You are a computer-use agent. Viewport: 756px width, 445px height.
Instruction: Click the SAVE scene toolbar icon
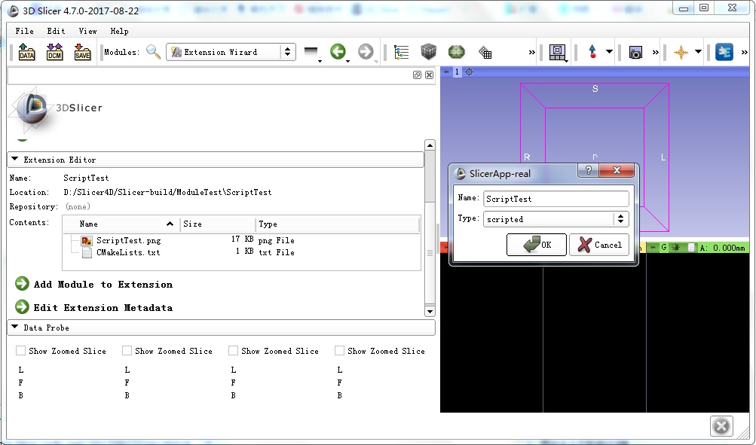(82, 51)
